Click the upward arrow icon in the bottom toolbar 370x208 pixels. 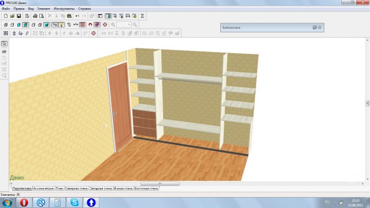pos(14,34)
